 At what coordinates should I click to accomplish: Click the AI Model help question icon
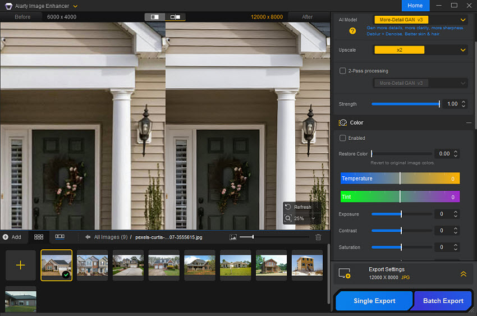click(x=352, y=31)
